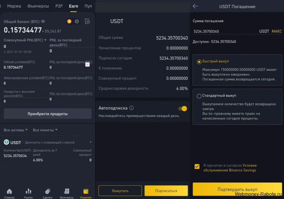Select the Earn tab

[73, 6]
